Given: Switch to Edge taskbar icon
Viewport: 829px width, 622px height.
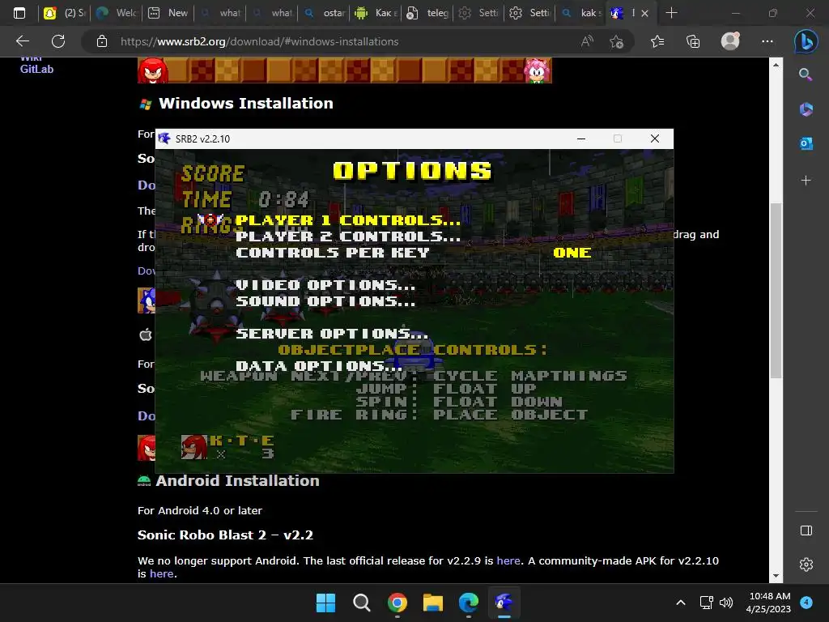Looking at the screenshot, I should (x=469, y=603).
